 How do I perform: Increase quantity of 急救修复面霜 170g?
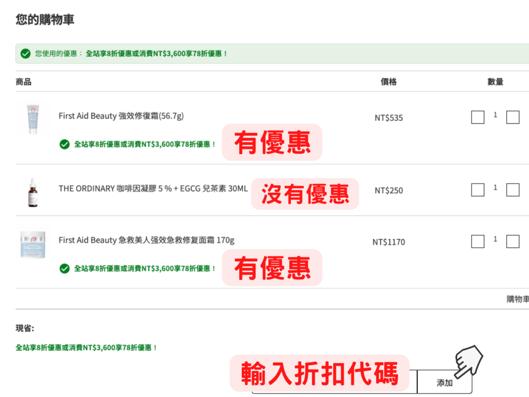click(513, 241)
